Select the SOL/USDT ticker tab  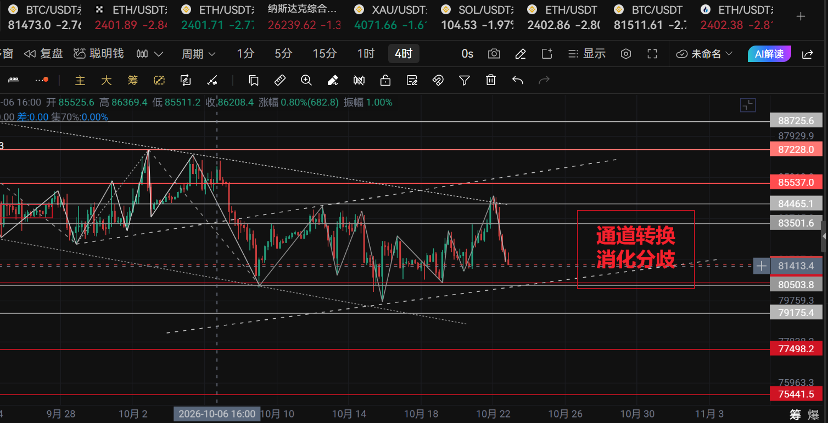[477, 17]
